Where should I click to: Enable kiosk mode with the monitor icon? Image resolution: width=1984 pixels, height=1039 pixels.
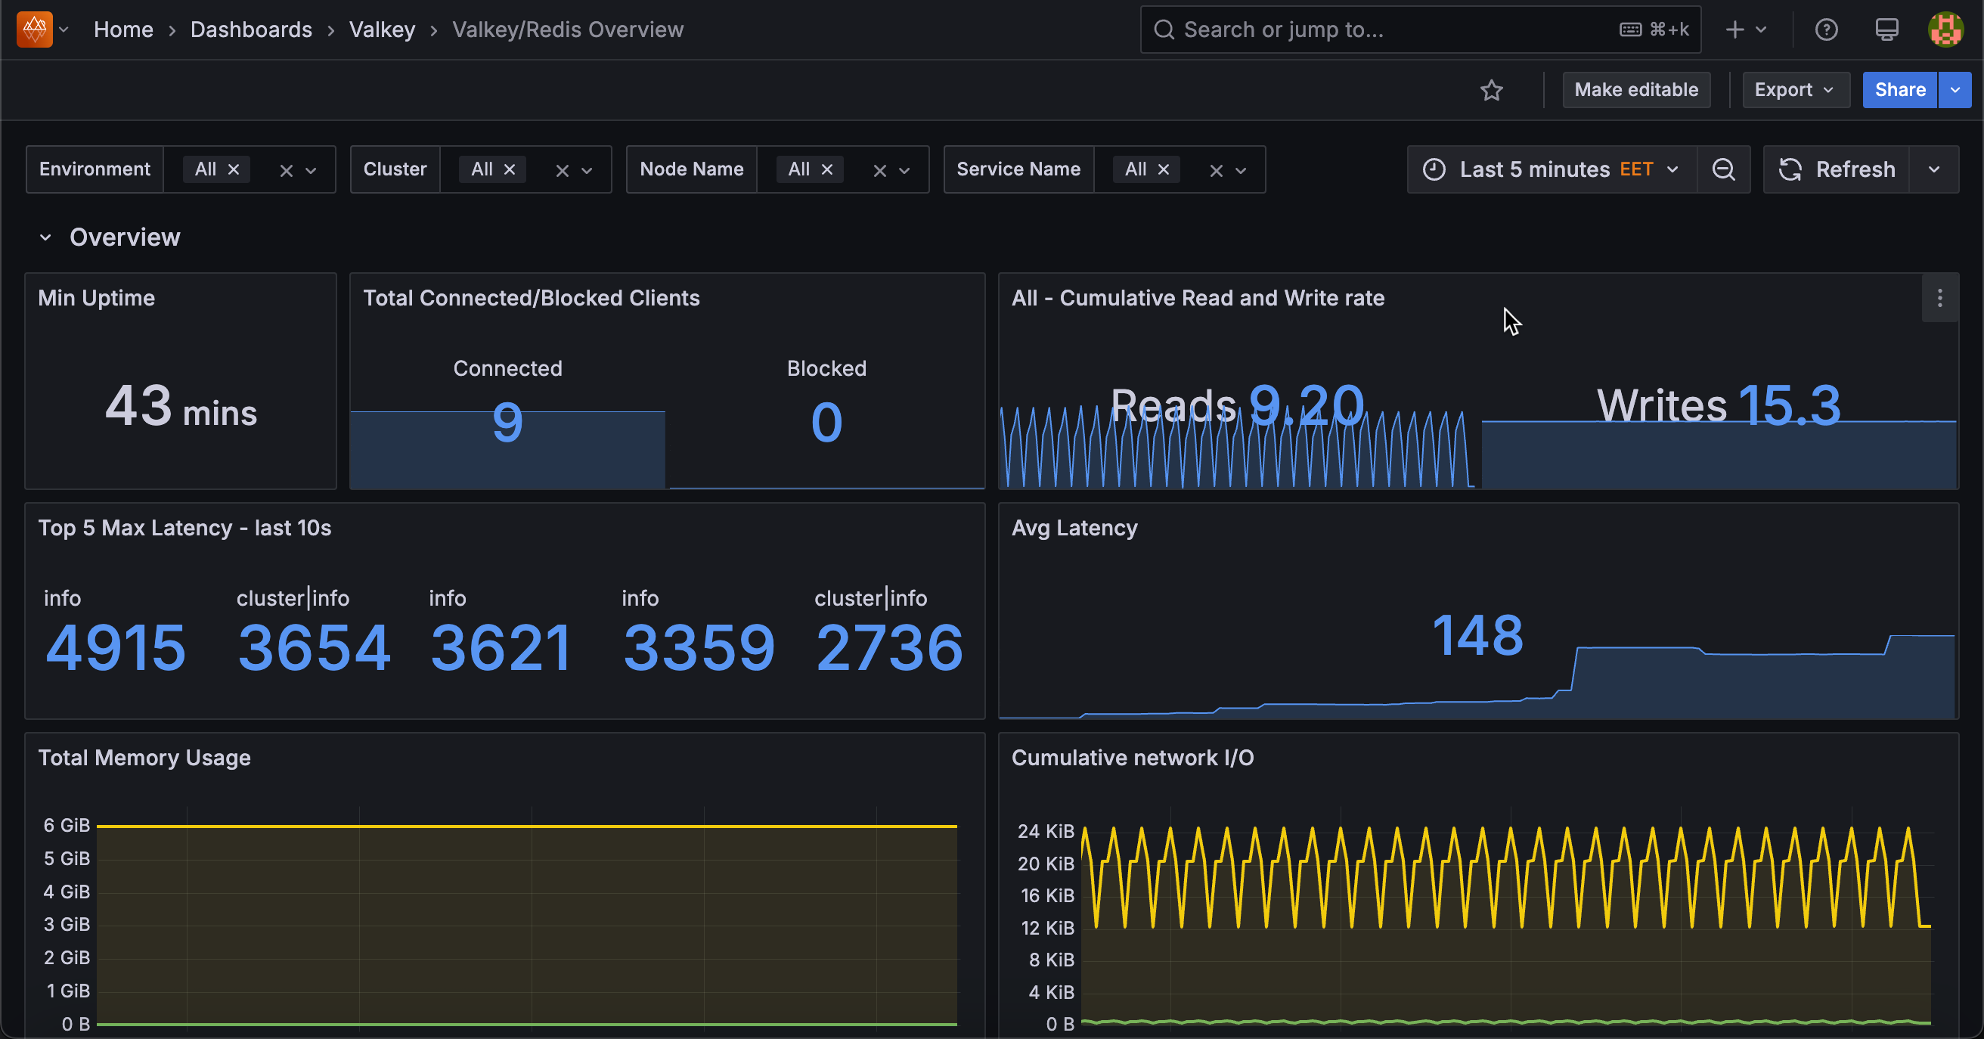tap(1886, 29)
